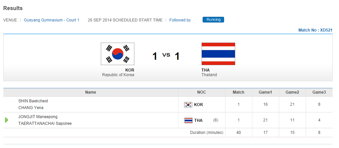Viewport: 339px width, 148px height.
Task: Select player SHIN Baekcheol
Action: (33, 101)
